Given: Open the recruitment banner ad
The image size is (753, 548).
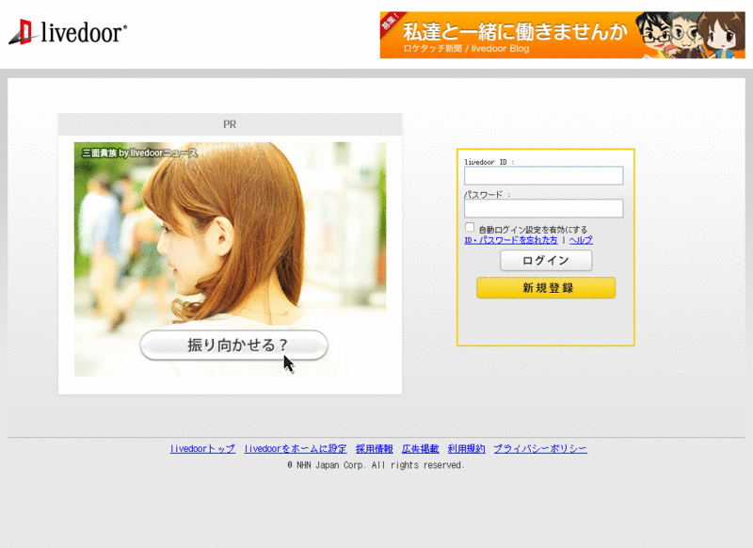Looking at the screenshot, I should click(562, 35).
